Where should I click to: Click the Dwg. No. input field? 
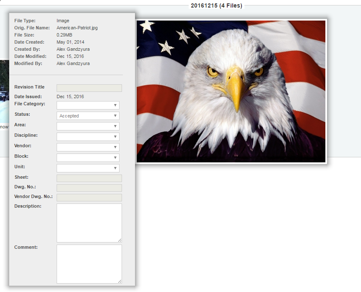click(x=89, y=188)
